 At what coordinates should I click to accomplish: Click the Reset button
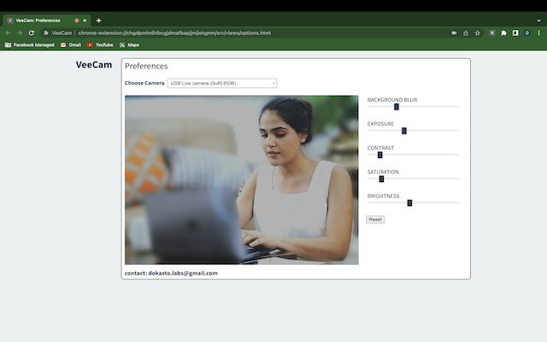pyautogui.click(x=375, y=220)
